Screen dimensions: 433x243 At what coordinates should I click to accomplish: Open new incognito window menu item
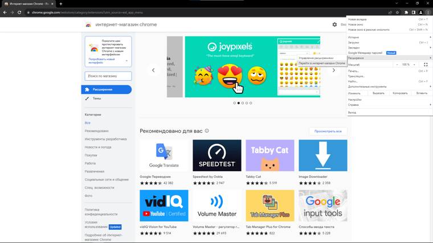pyautogui.click(x=389, y=30)
